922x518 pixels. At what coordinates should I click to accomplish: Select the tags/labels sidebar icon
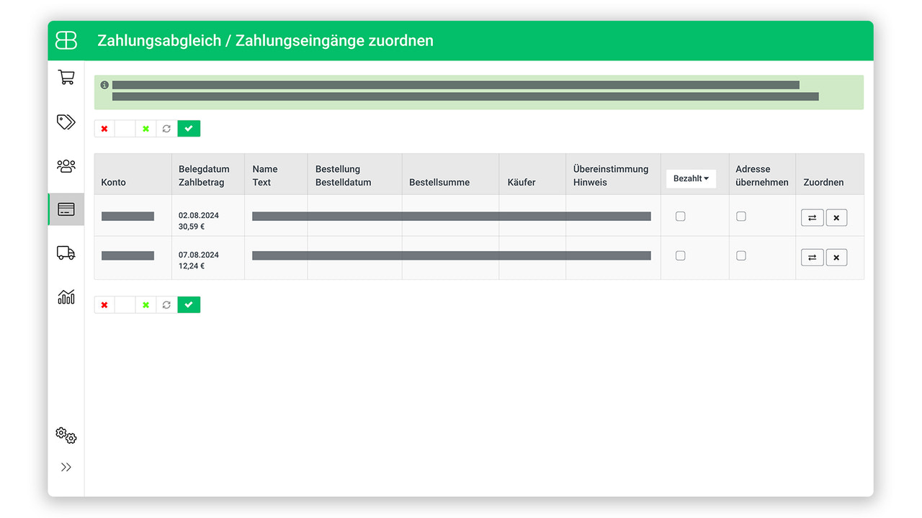point(66,122)
